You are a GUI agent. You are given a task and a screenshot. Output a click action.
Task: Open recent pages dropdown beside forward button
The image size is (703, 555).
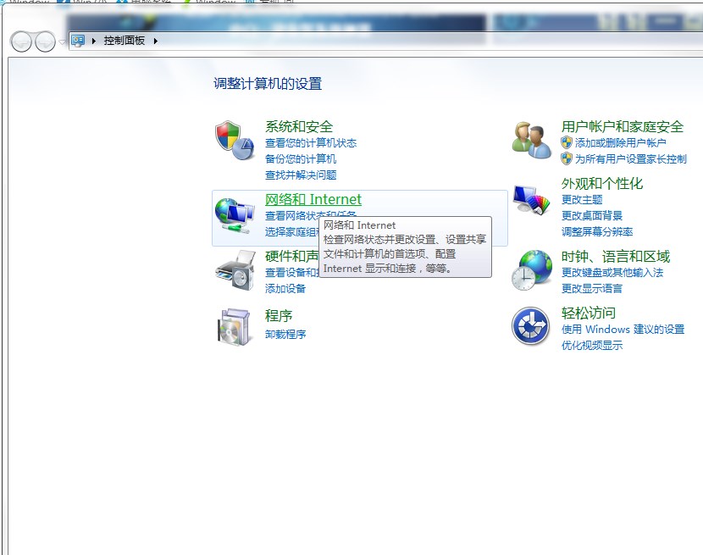(x=62, y=42)
